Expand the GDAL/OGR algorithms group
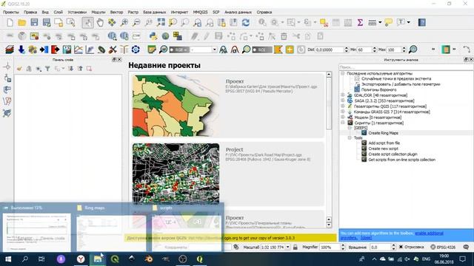The image size is (474, 266). coord(342,95)
